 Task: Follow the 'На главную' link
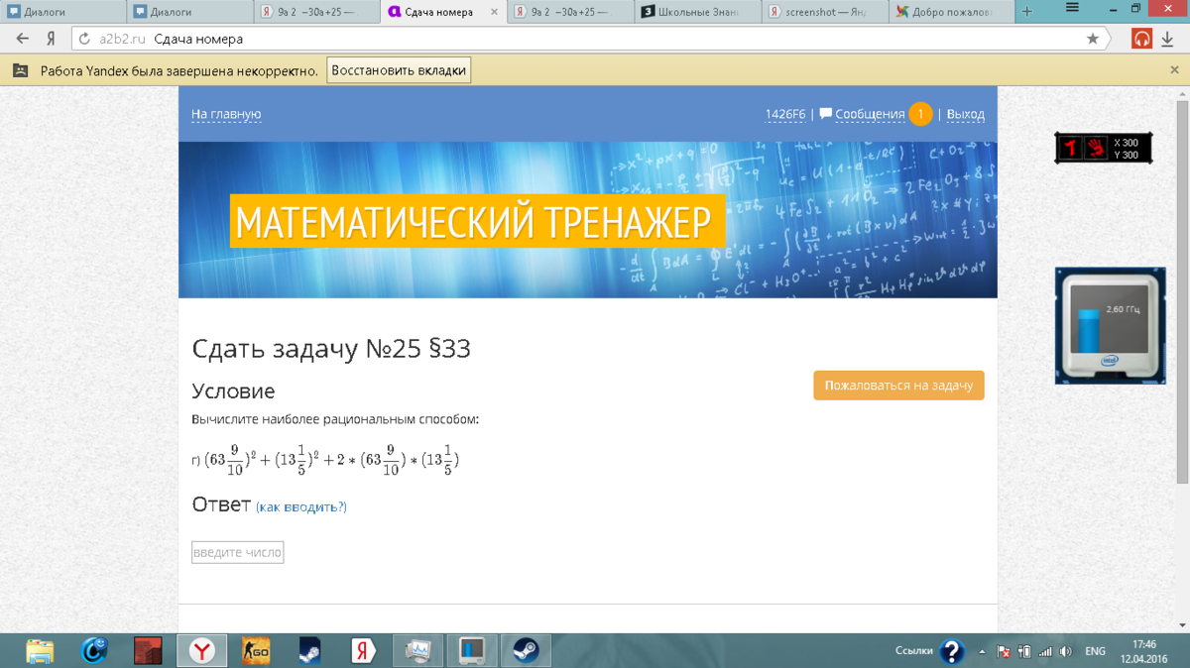pyautogui.click(x=226, y=114)
